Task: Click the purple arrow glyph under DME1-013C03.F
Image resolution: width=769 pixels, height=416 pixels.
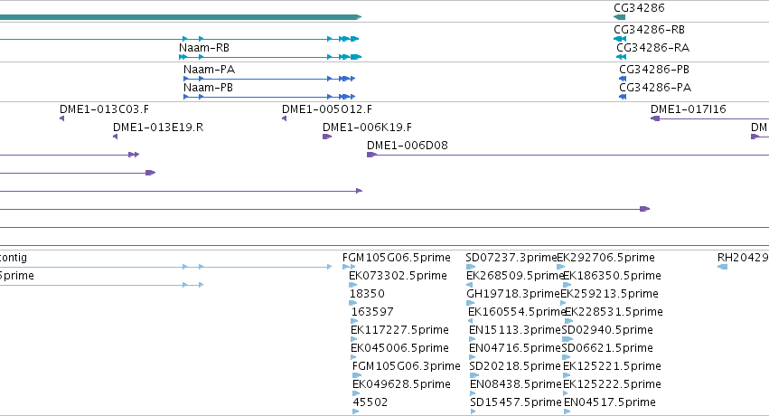Action: tap(61, 118)
